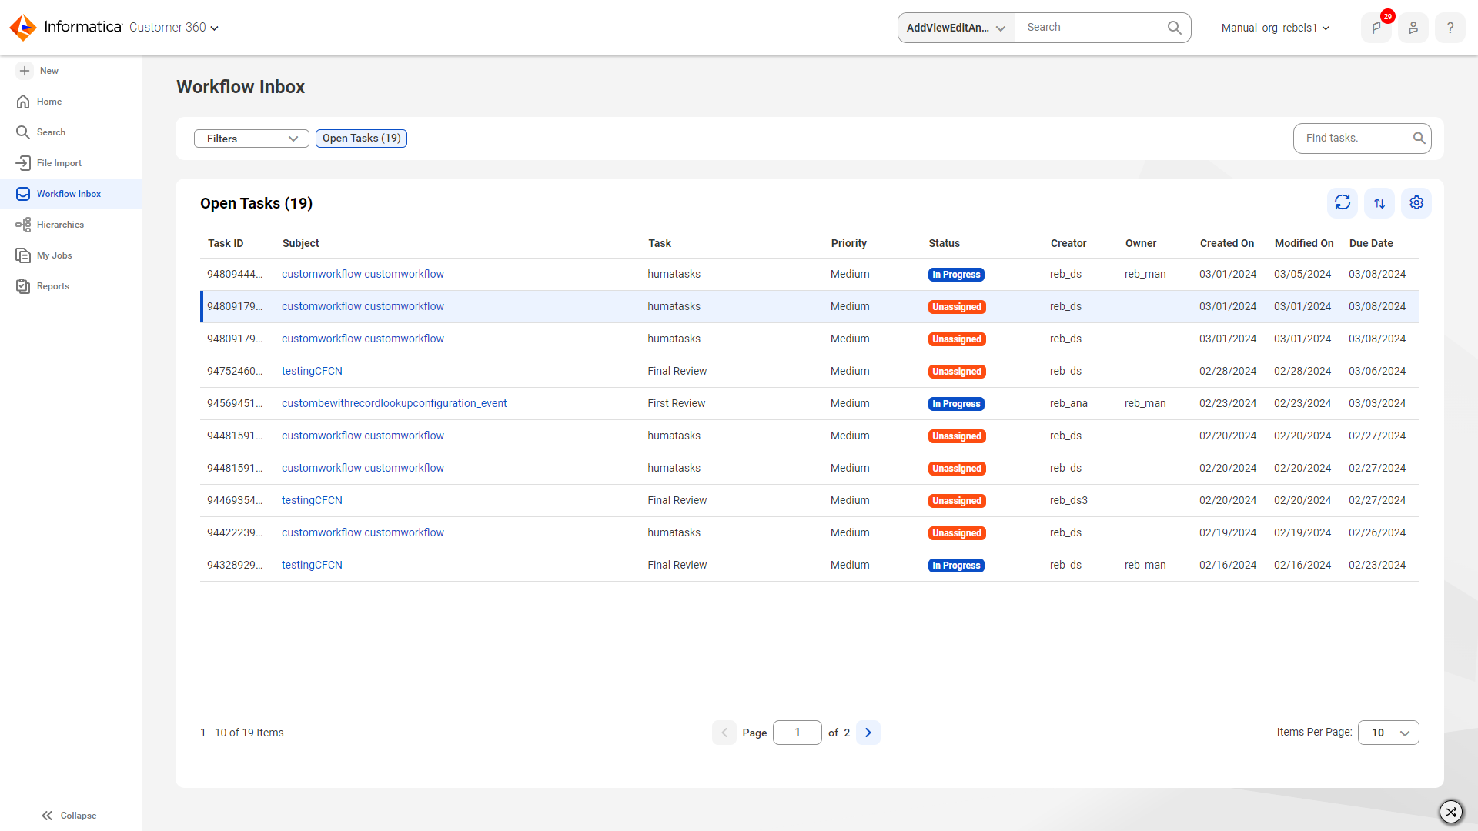Open testingCFCN link for task 94752460

[x=312, y=372]
